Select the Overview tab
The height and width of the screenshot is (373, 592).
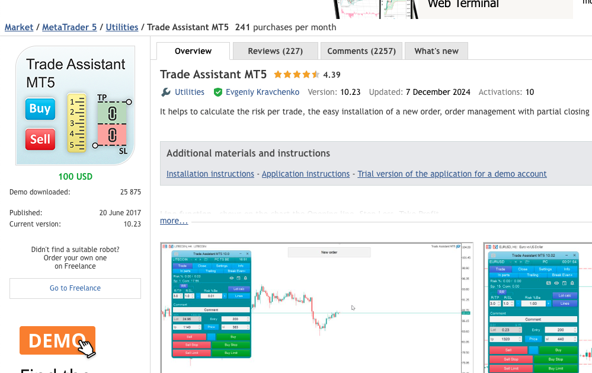[x=193, y=51]
